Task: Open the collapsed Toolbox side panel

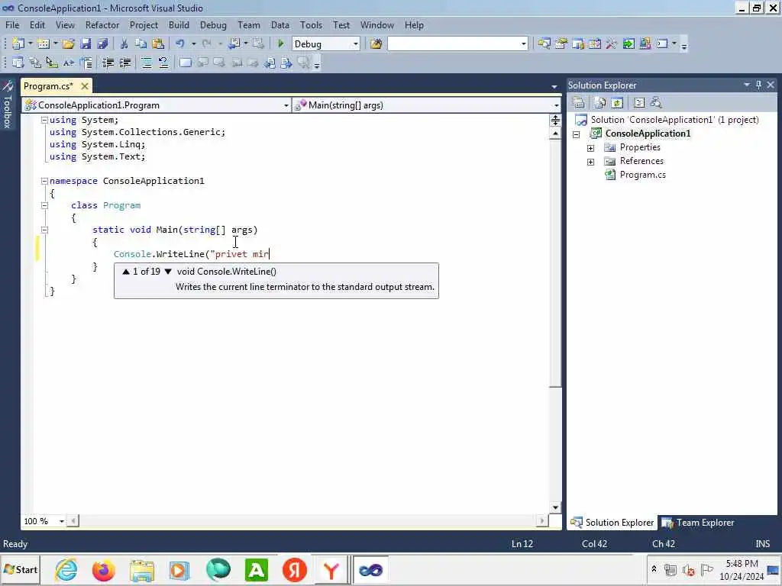Action: [x=8, y=105]
